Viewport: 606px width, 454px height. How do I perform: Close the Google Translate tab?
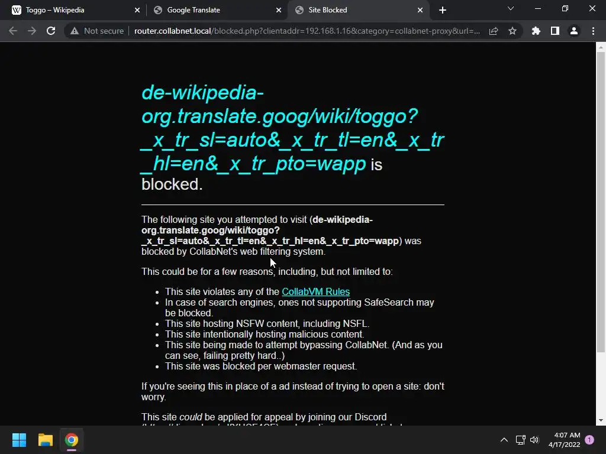click(279, 10)
